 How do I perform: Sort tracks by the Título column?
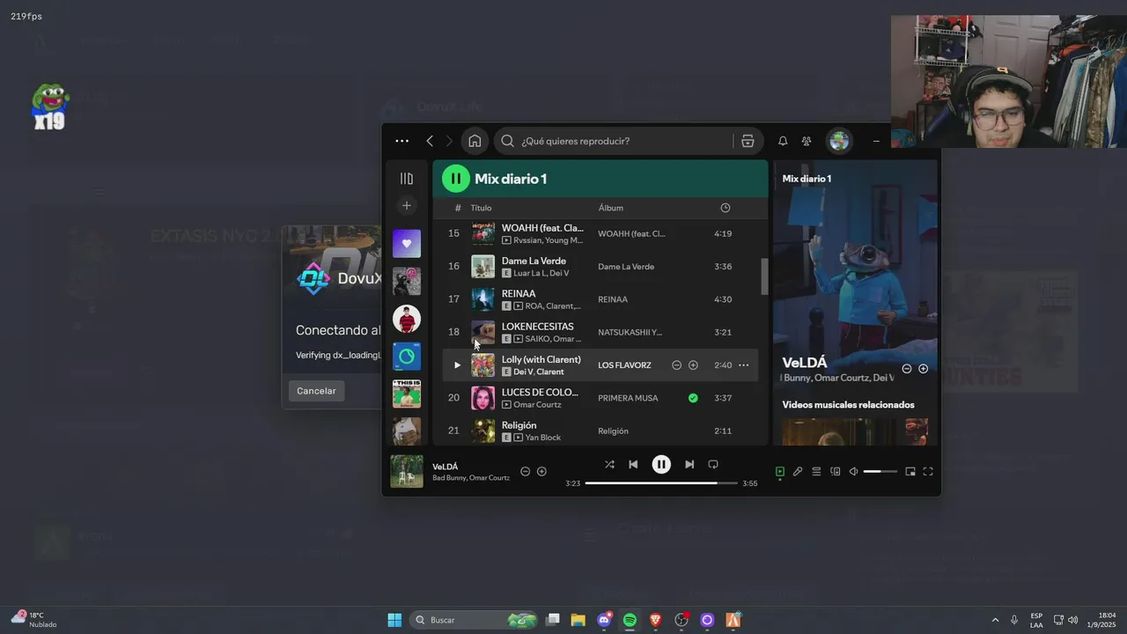pyautogui.click(x=481, y=208)
